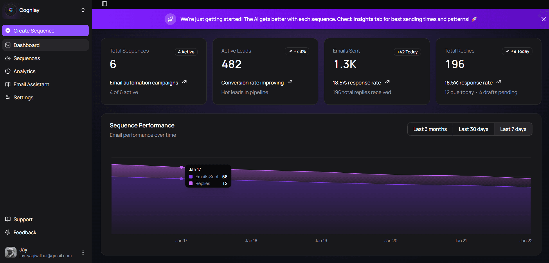Toggle the sidebar with the collapse icon
Screen dimensions: 549x263
coord(105,4)
